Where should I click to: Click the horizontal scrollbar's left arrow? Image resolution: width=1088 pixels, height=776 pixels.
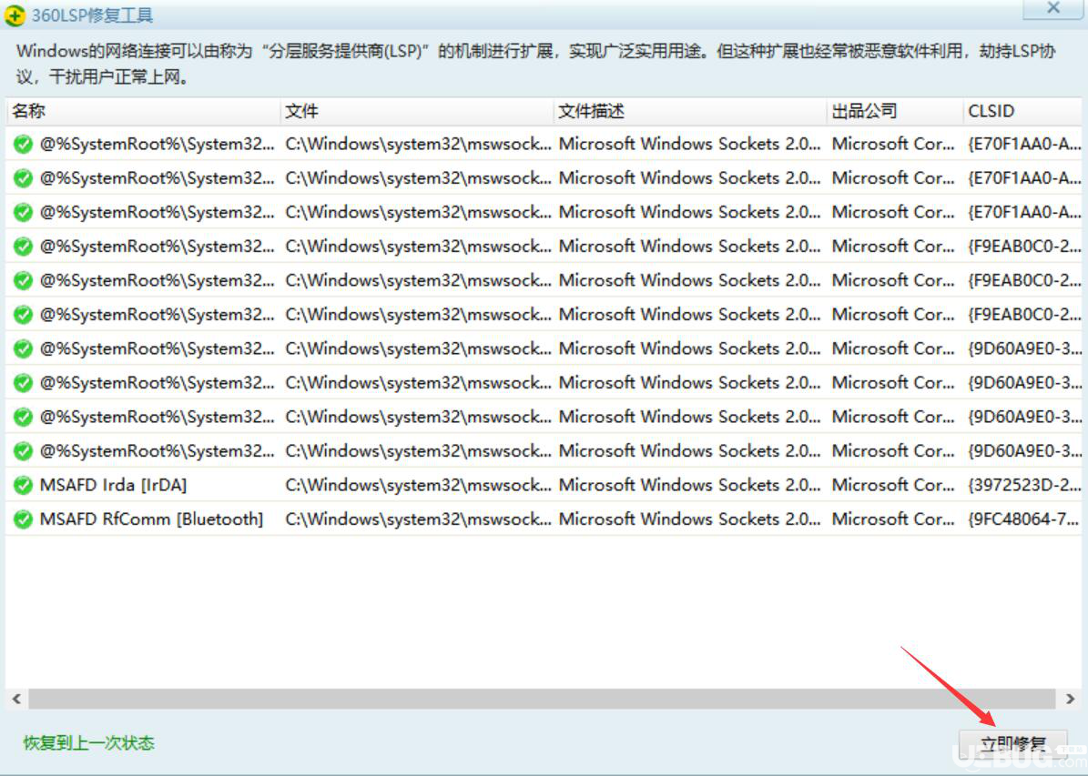(x=16, y=699)
